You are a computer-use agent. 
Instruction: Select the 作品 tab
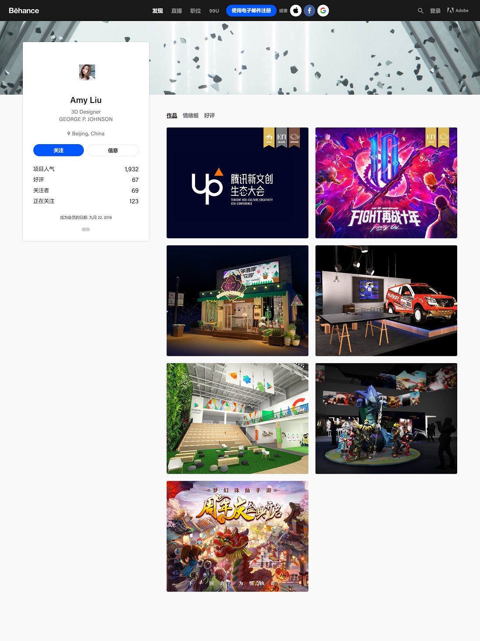pos(172,116)
